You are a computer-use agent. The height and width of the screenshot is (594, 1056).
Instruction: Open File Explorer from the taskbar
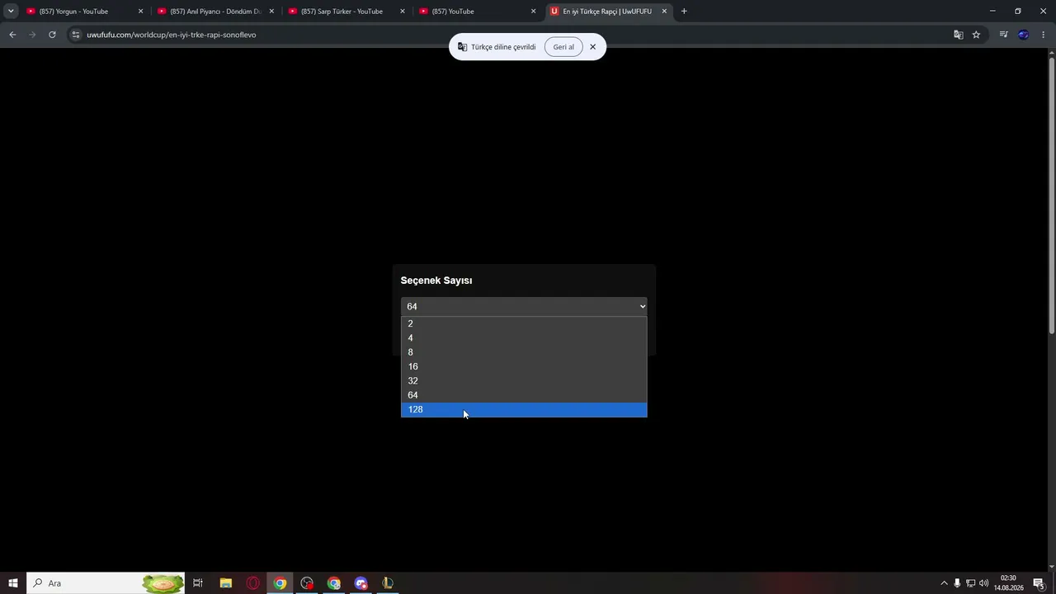(x=225, y=583)
